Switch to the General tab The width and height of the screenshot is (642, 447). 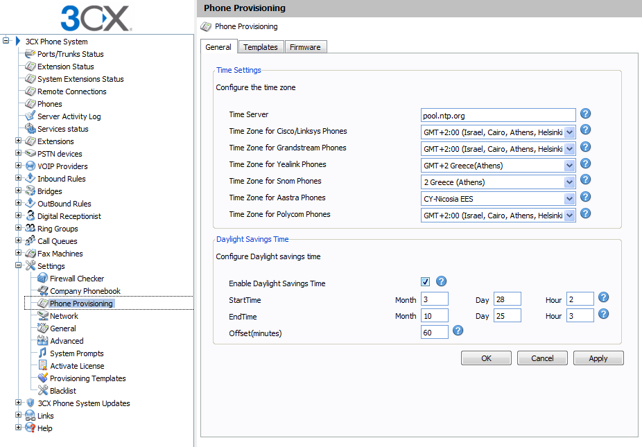tap(218, 47)
